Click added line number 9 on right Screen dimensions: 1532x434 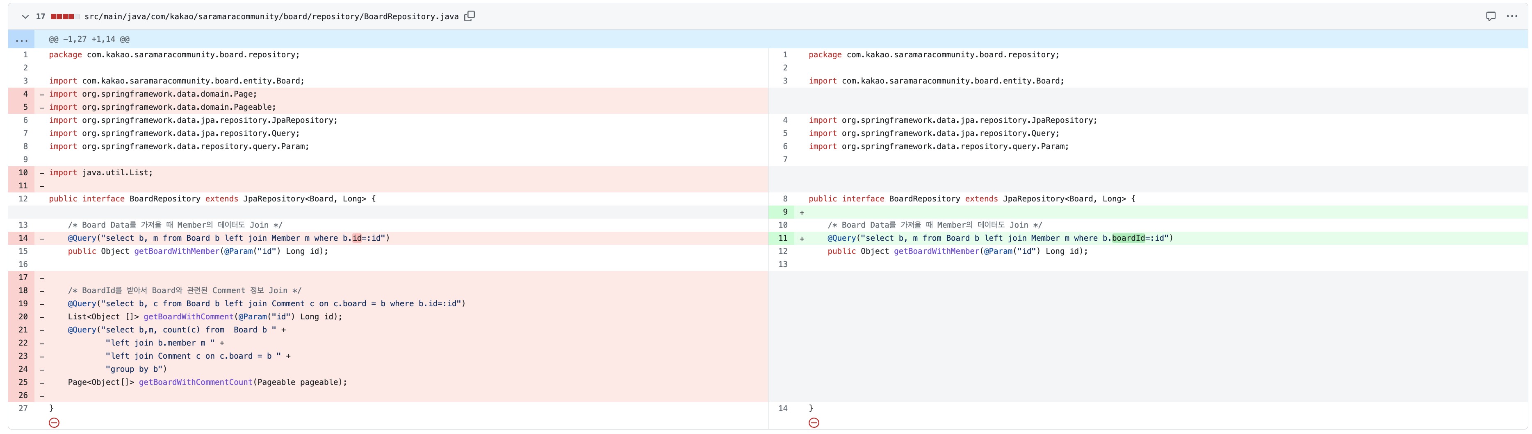point(785,212)
